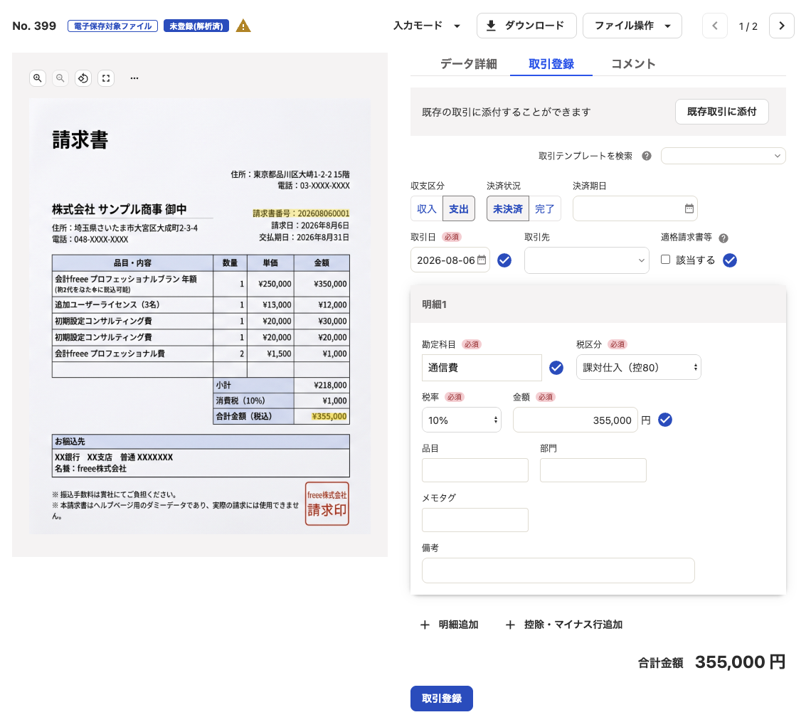
Task: Click the ダウンロード button
Action: click(526, 26)
